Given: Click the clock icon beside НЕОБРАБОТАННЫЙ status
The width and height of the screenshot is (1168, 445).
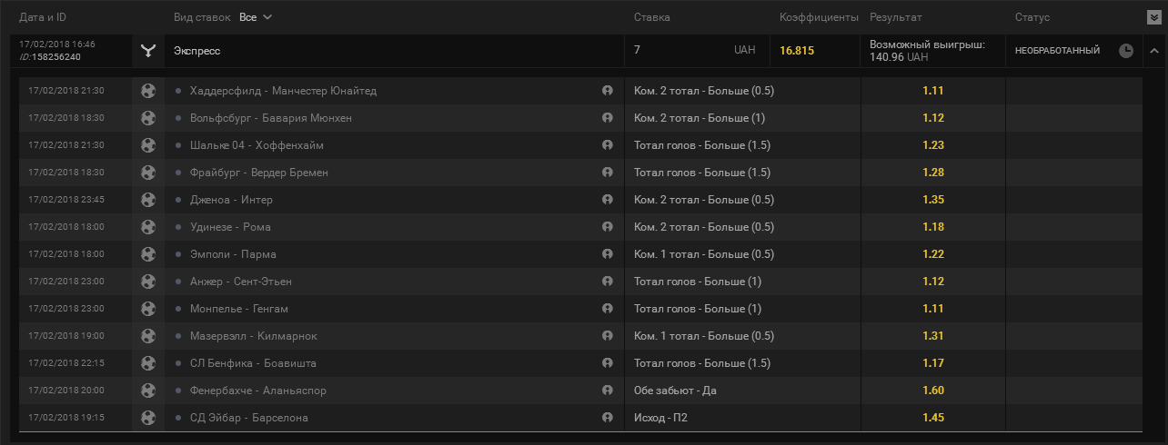Looking at the screenshot, I should point(1126,51).
